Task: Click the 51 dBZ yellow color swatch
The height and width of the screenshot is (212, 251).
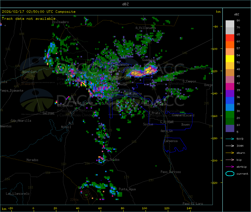Action: tap(230, 59)
